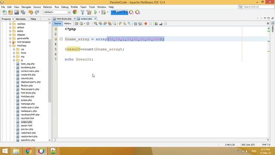The height and width of the screenshot is (155, 275).
Task: Expand the cssClass folder node
Action: point(10,24)
